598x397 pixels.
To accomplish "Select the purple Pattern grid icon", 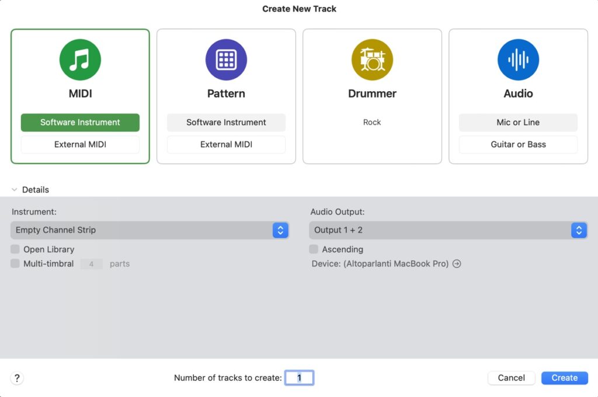I will click(x=226, y=60).
